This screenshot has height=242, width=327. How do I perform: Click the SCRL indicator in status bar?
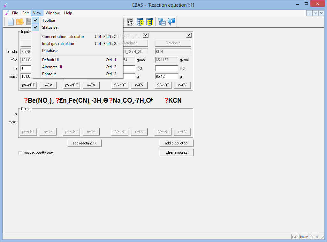coord(314,237)
